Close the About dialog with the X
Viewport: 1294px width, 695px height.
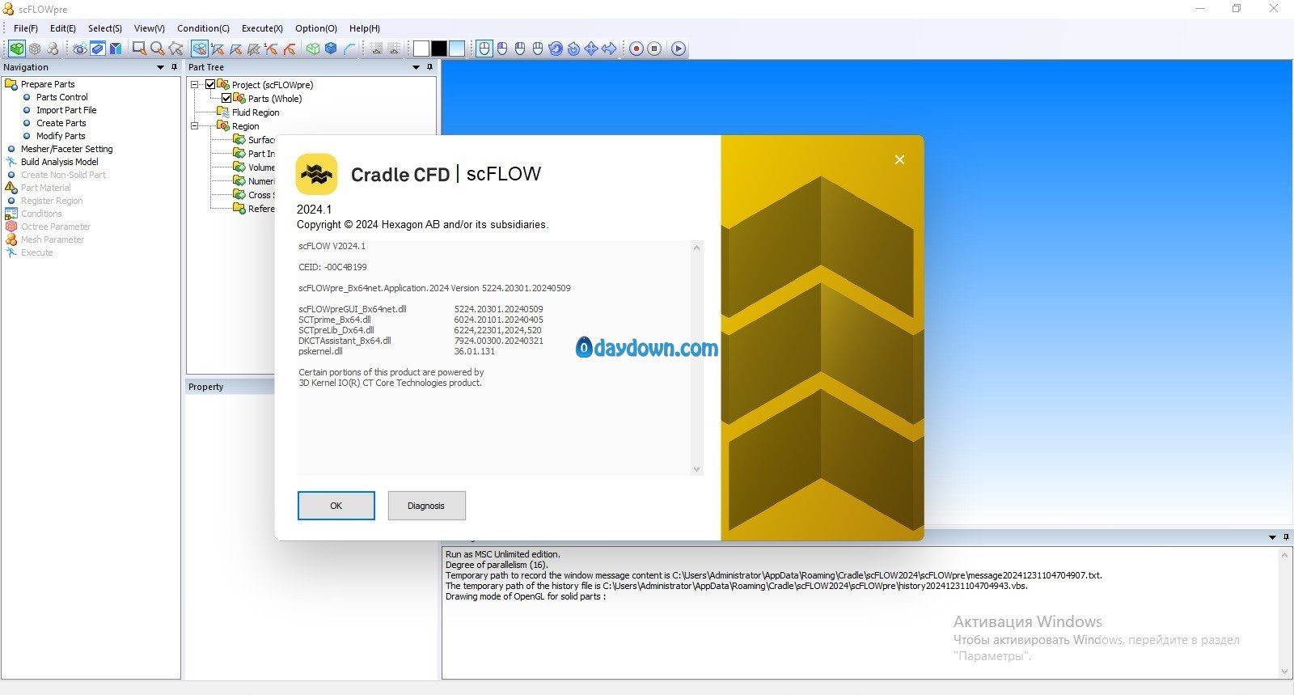899,159
